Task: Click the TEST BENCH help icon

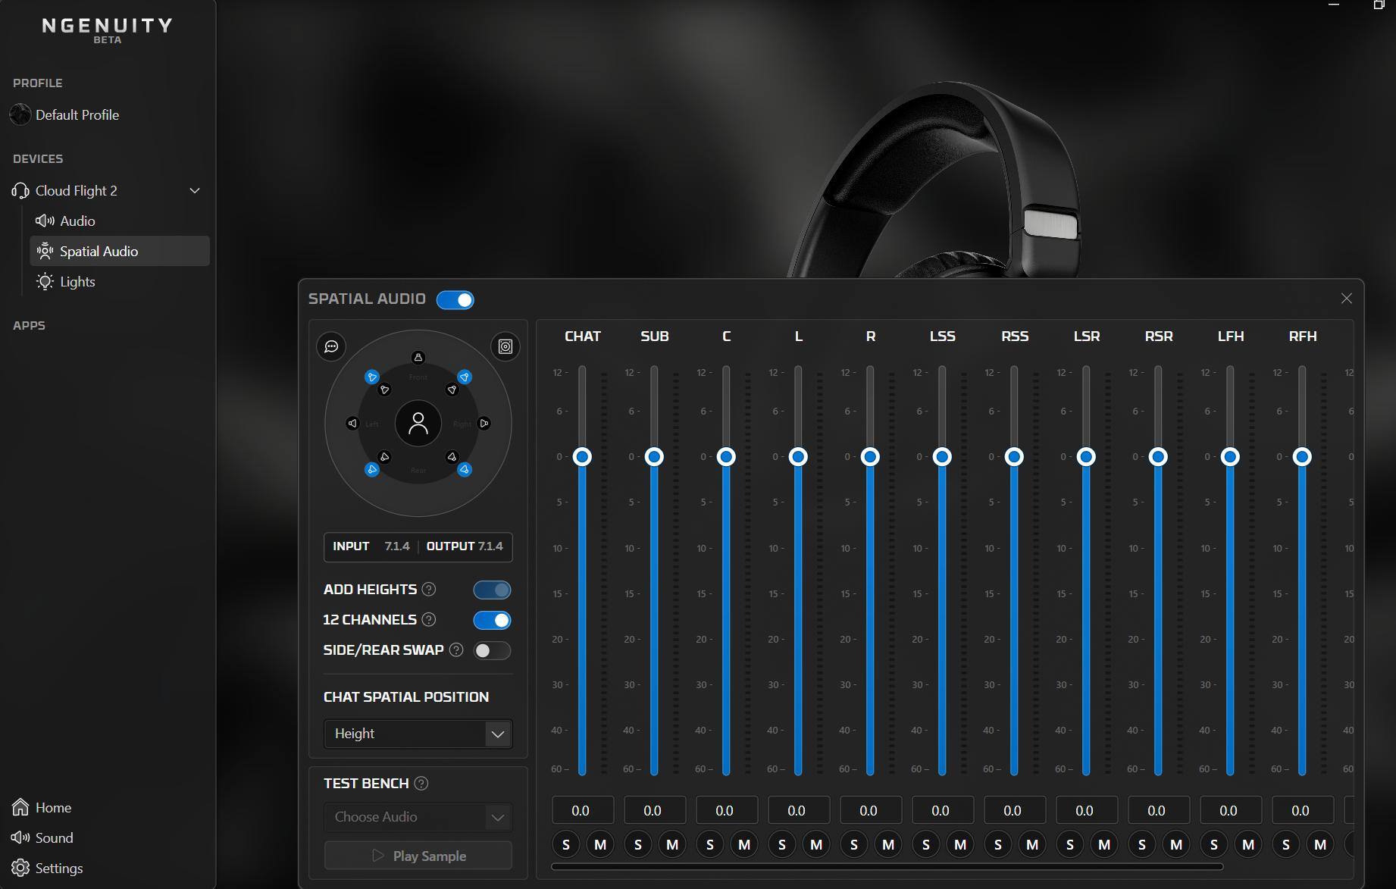Action: 421,783
